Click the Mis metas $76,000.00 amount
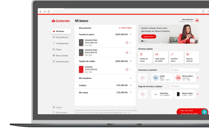Screen dimensions: 209x129 click(x=122, y=92)
